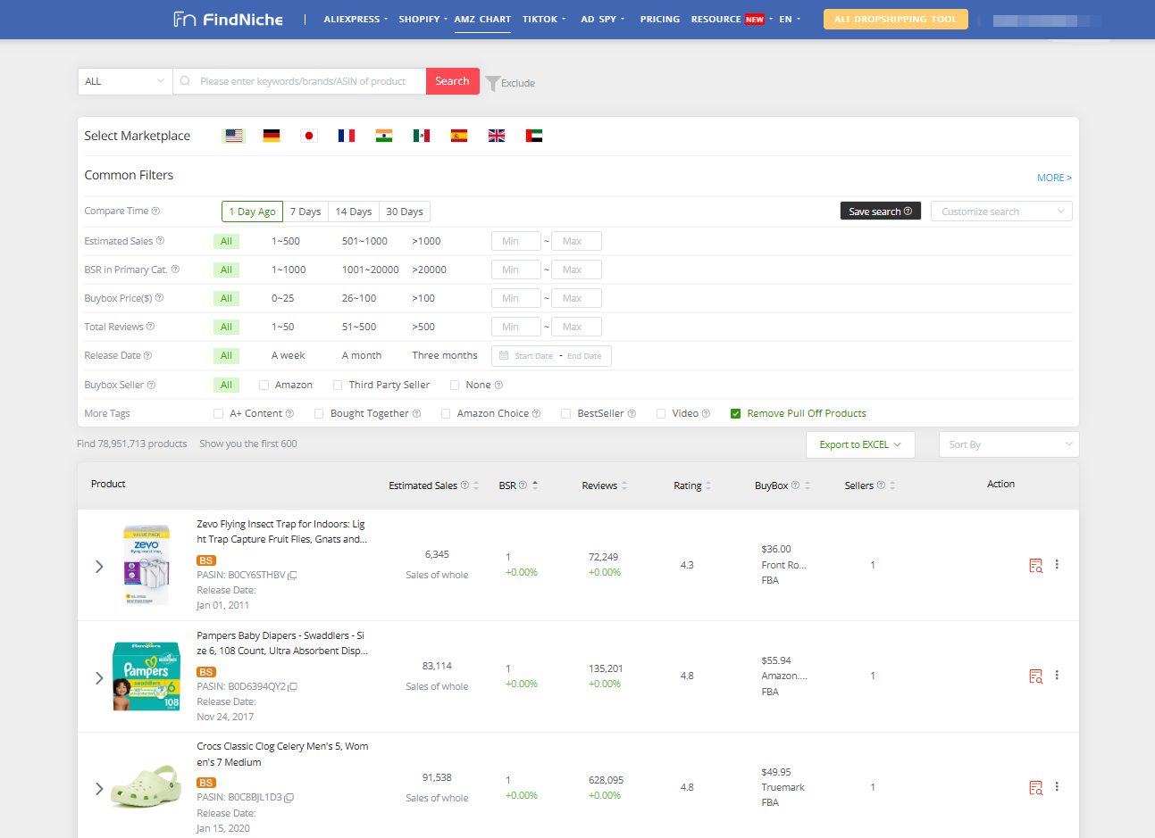Click the three-dot action menu on Pampers row
Viewport: 1155px width, 838px height.
point(1057,676)
